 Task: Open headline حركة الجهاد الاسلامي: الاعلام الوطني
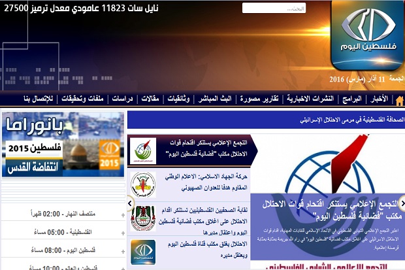pos(206,182)
